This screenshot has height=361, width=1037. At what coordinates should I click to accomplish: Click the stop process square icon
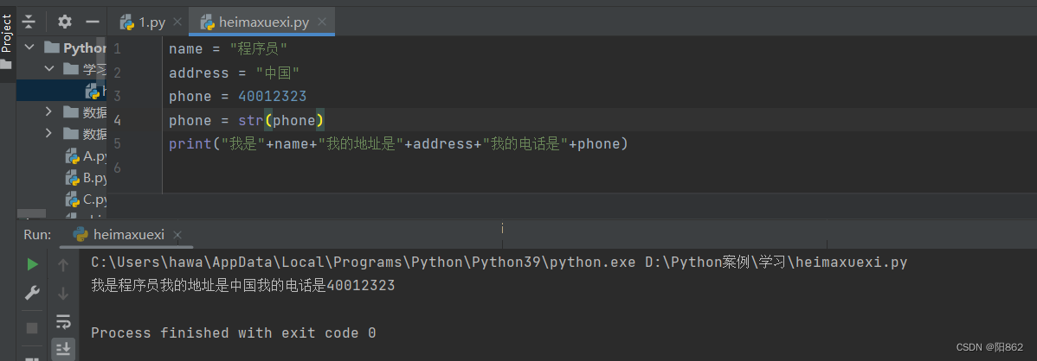click(x=32, y=327)
